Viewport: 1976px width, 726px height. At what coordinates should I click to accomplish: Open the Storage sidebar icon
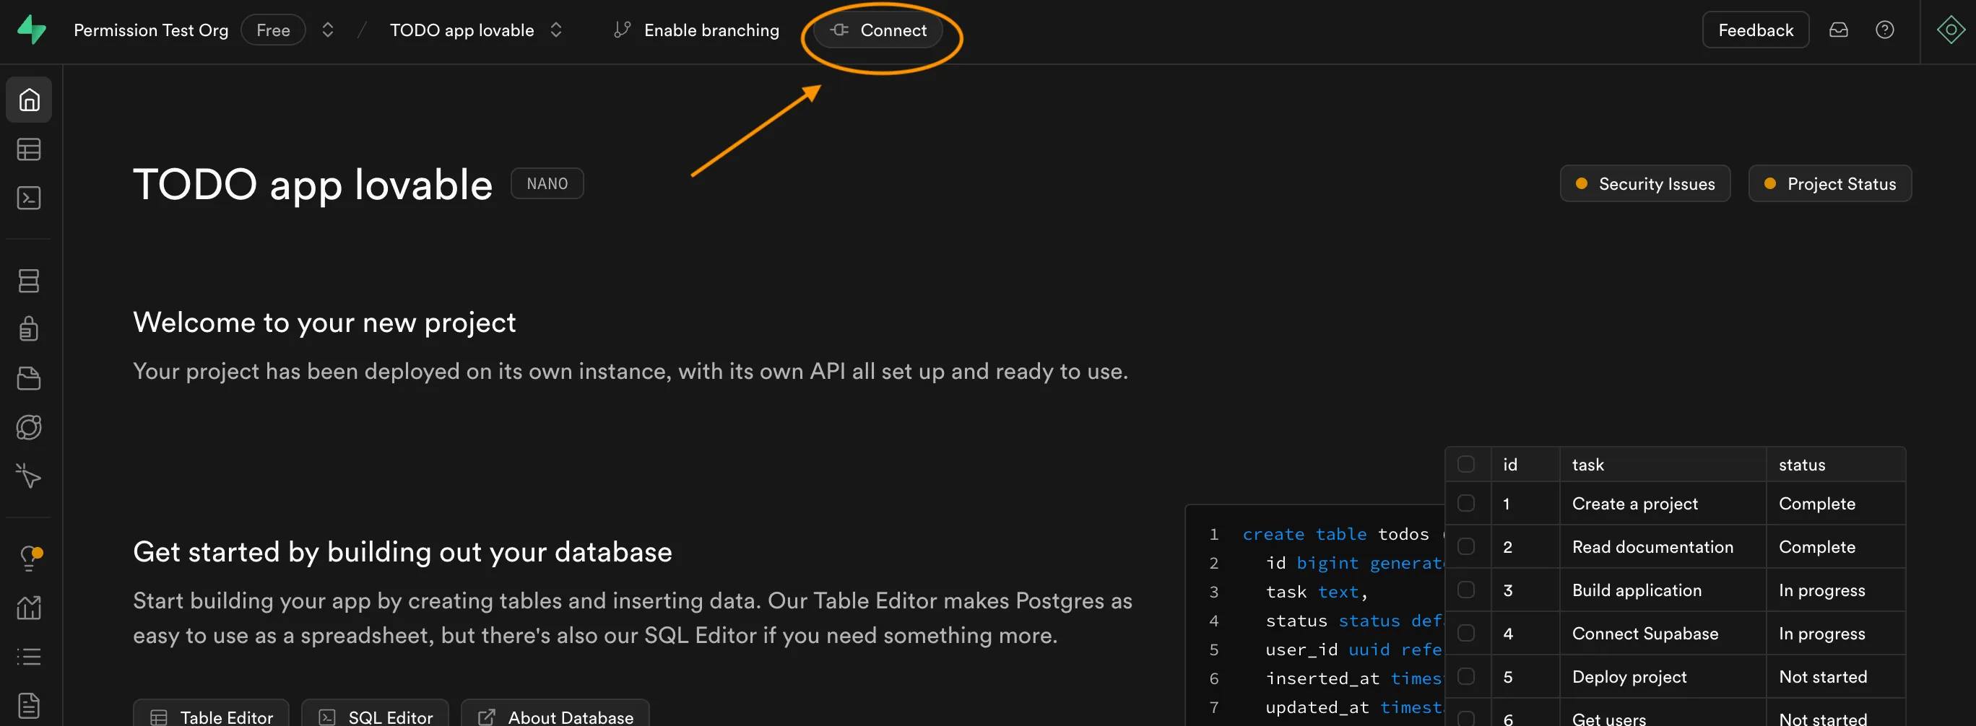tap(28, 378)
